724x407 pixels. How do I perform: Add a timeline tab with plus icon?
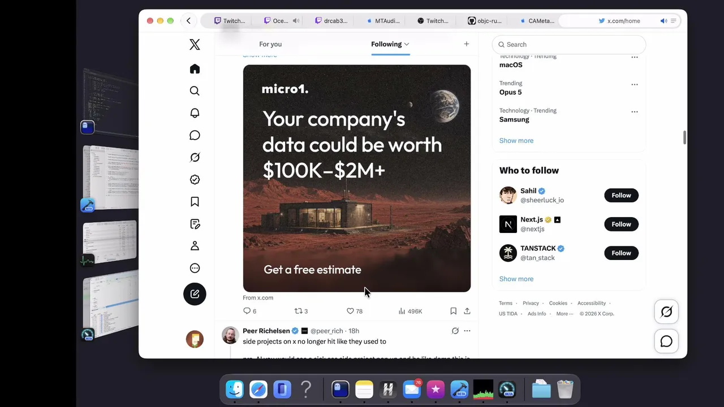(x=466, y=44)
